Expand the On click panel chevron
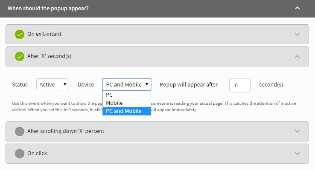 pyautogui.click(x=297, y=153)
